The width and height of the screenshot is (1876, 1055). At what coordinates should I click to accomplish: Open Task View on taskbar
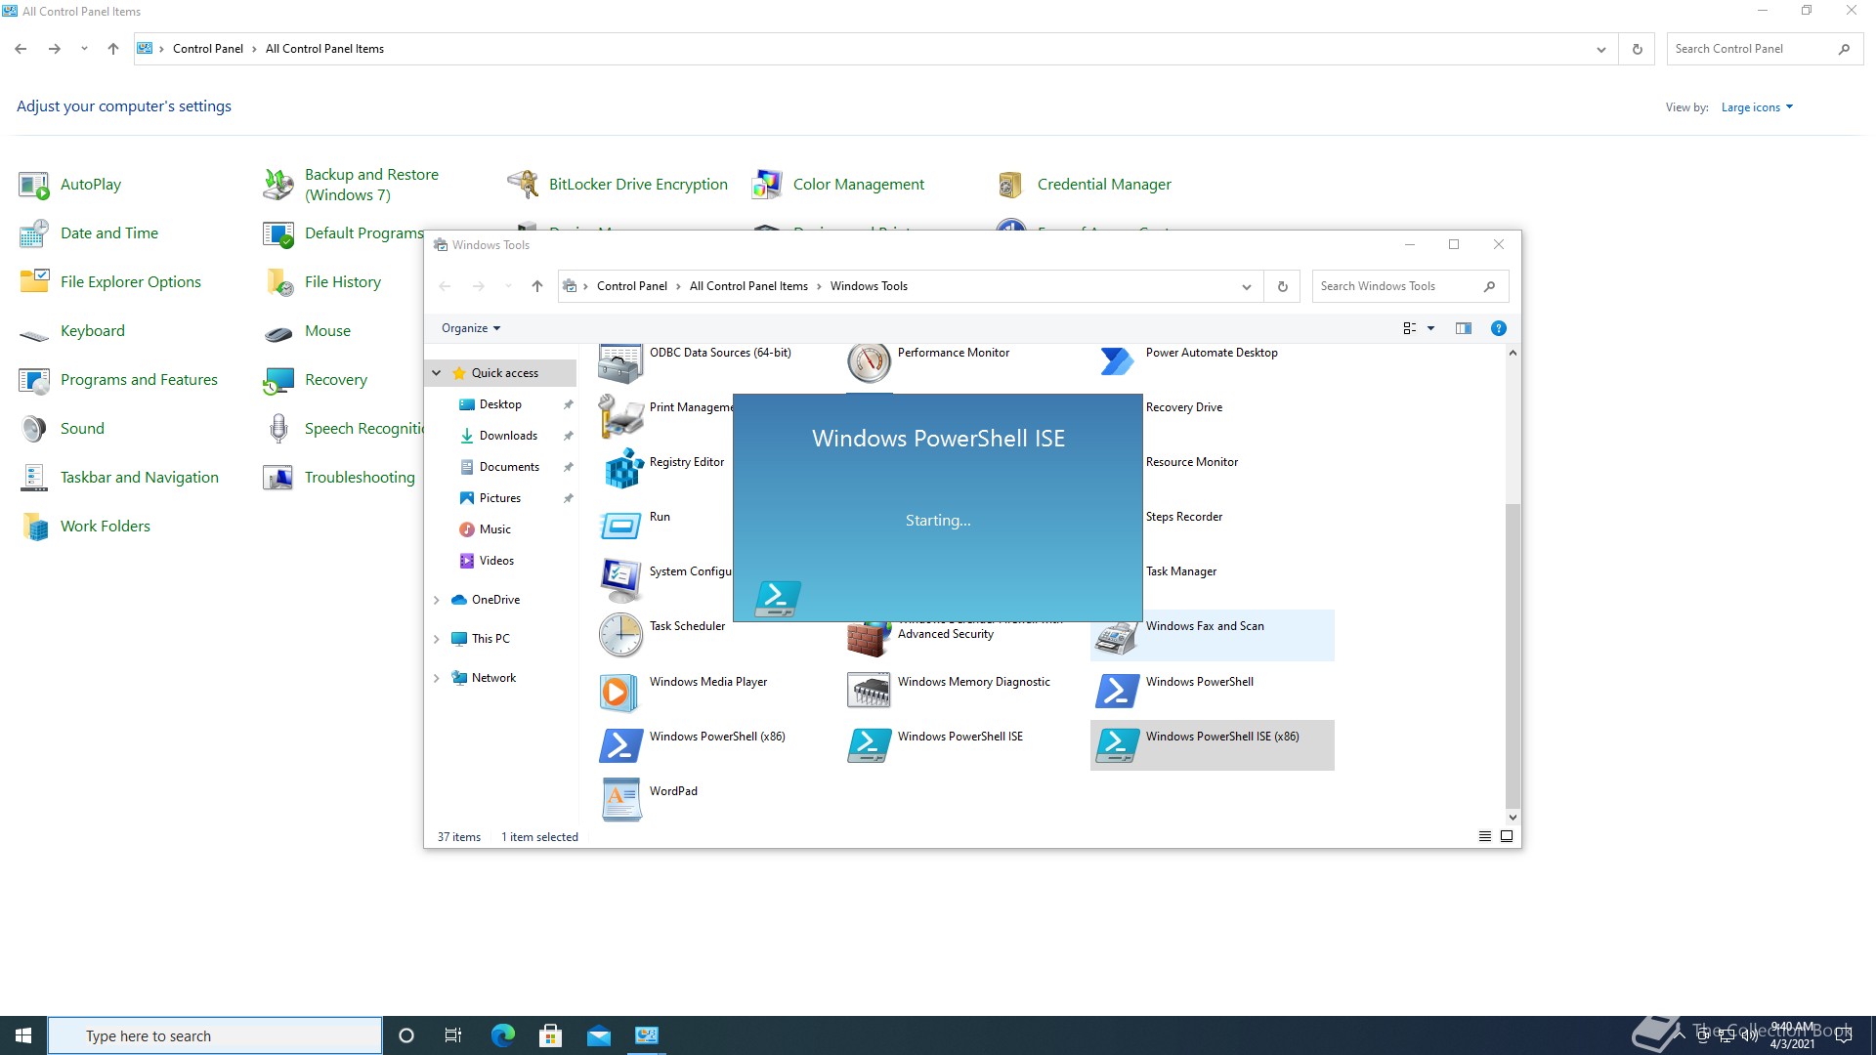point(453,1035)
